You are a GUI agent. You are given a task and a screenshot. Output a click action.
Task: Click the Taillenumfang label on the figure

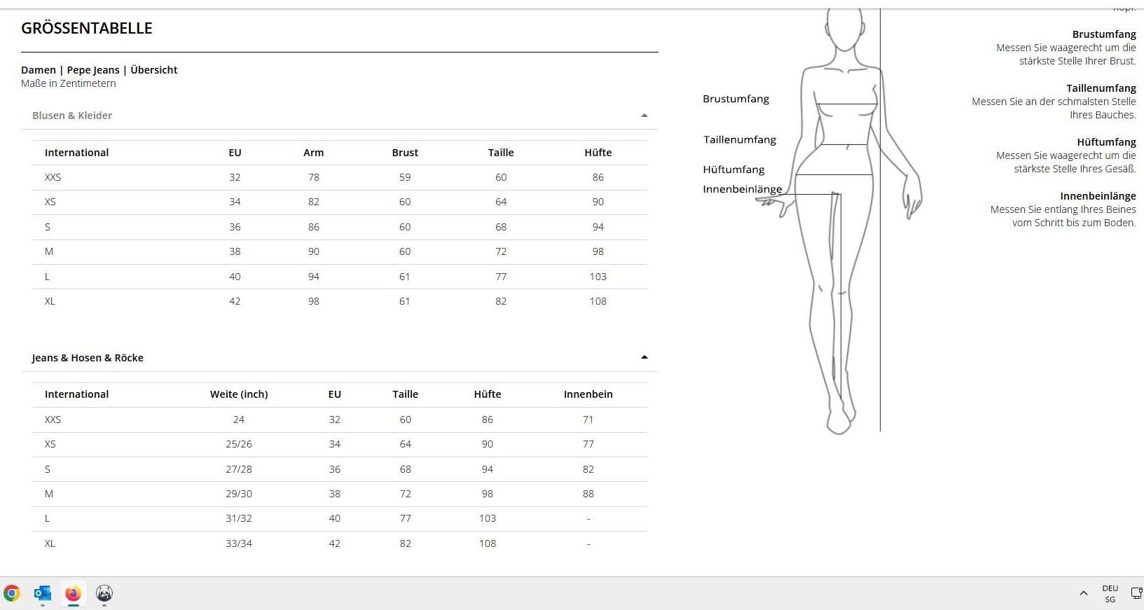(x=740, y=139)
